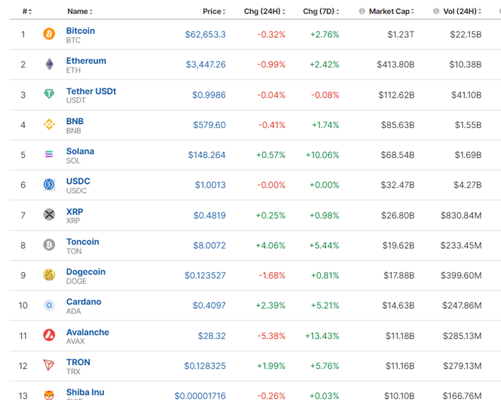This screenshot has height=400, width=501.
Task: Click Avalanche price $28.32
Action: tap(211, 336)
